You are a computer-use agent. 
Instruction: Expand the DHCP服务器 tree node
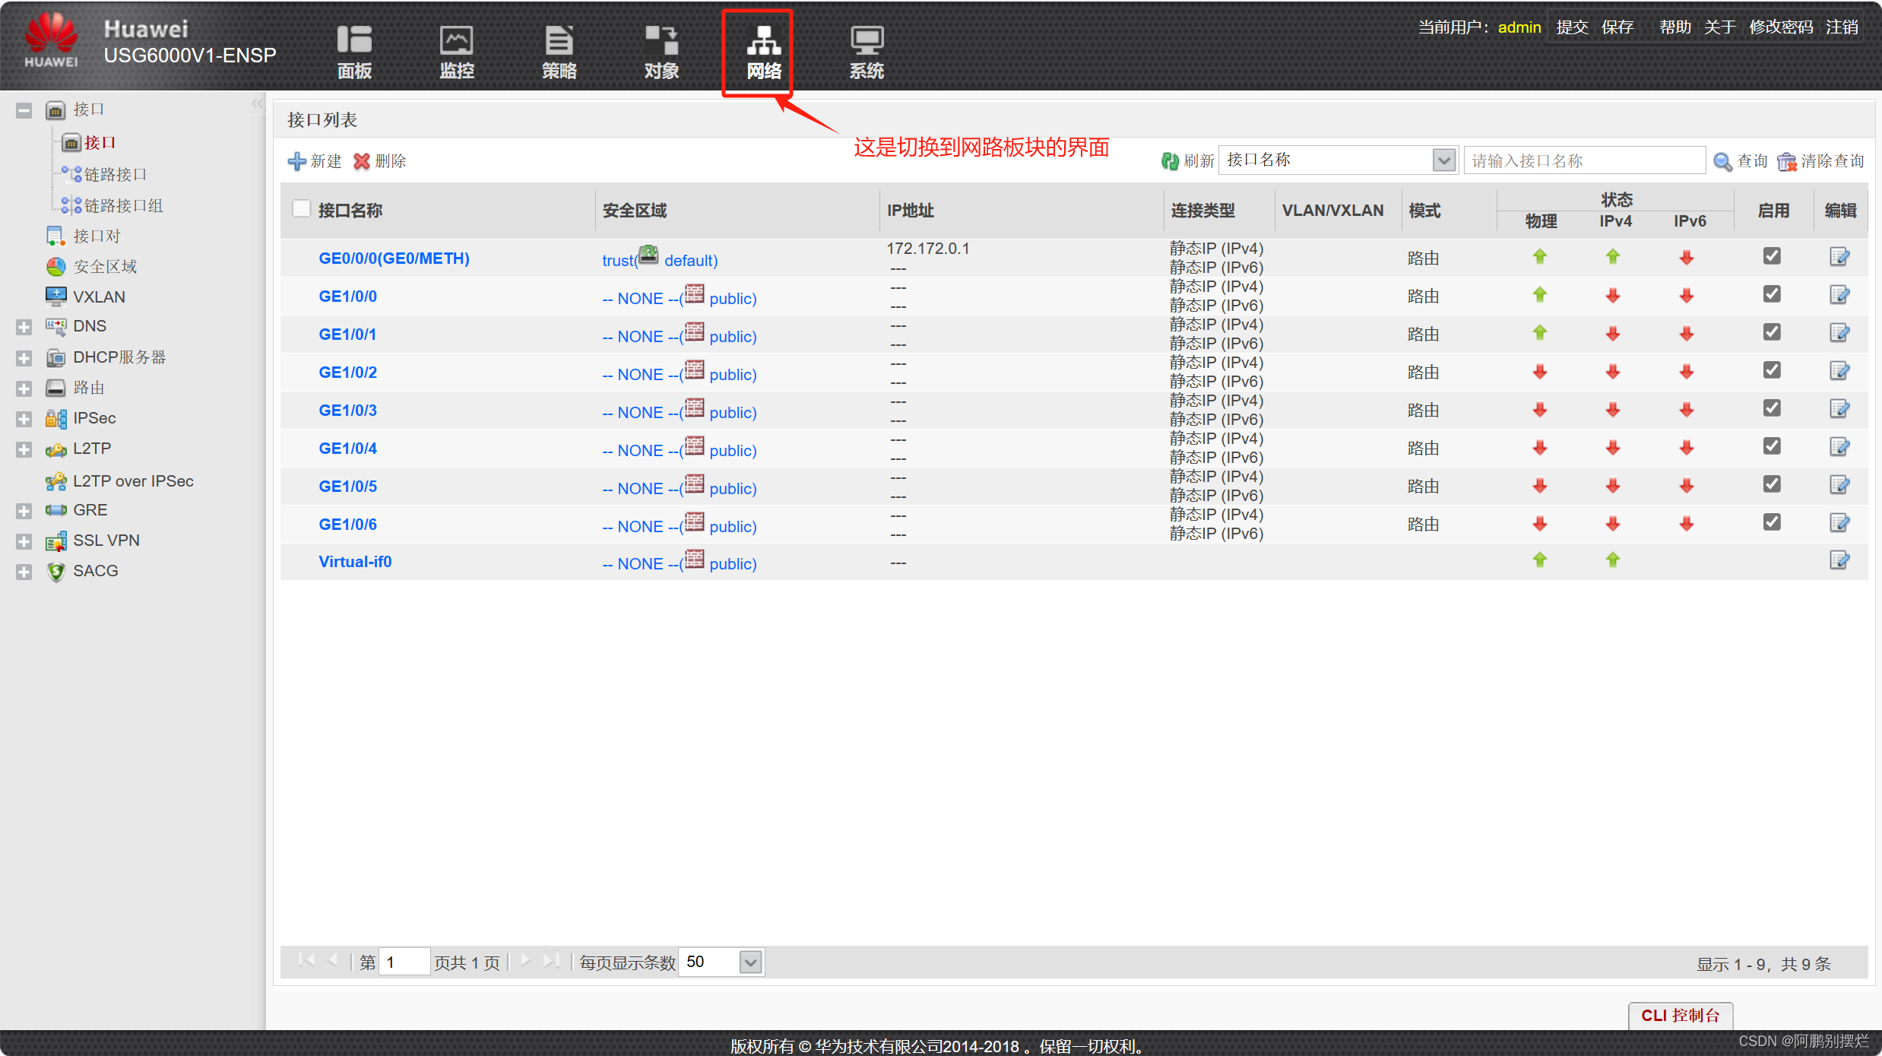(x=24, y=358)
